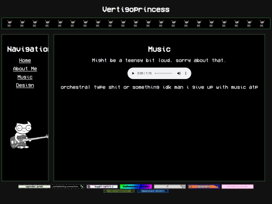Open audio player more options menu
Viewport: 272px width, 204px height.
point(185,73)
